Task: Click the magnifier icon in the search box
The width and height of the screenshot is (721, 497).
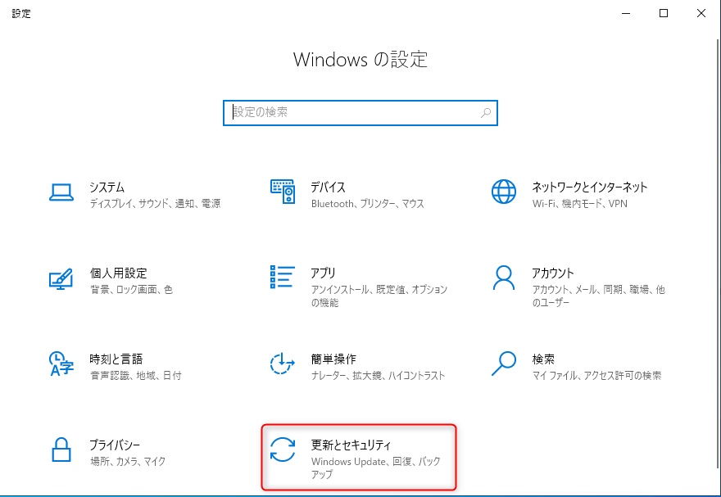Action: pos(486,112)
